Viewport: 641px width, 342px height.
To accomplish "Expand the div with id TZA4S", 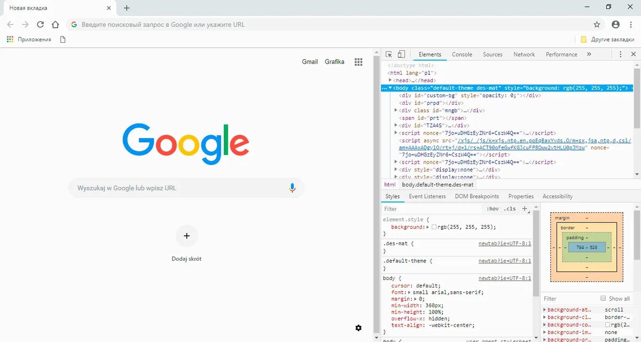I will (x=396, y=125).
